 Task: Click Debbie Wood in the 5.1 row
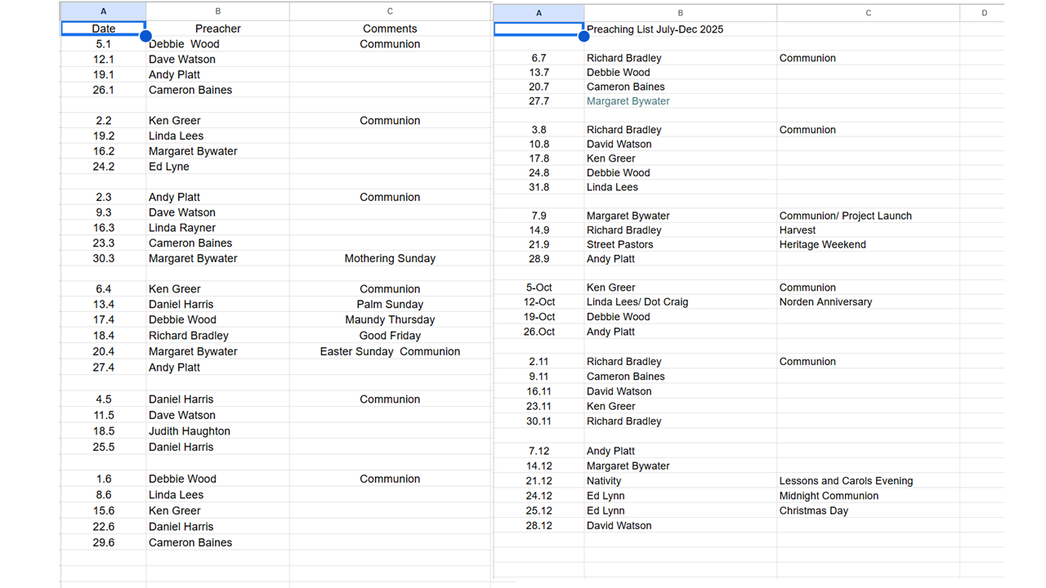217,44
